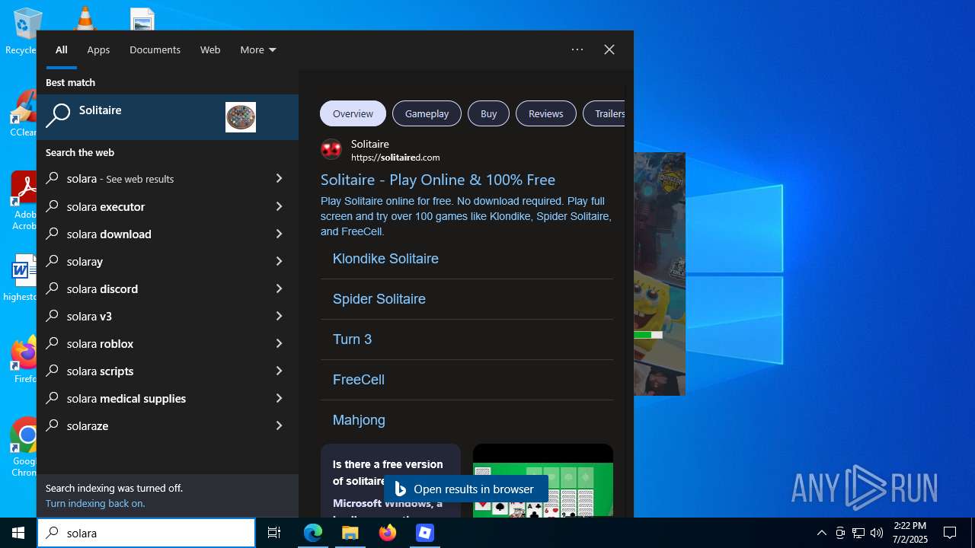Launch Google Chrome from the desktop shortcut

tap(24, 448)
